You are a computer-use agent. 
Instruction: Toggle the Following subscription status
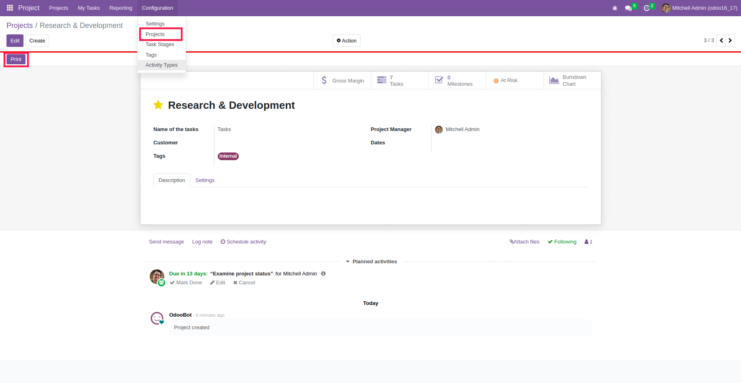pyautogui.click(x=562, y=242)
